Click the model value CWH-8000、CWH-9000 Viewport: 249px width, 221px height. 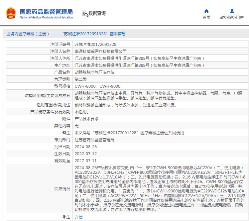97,86
